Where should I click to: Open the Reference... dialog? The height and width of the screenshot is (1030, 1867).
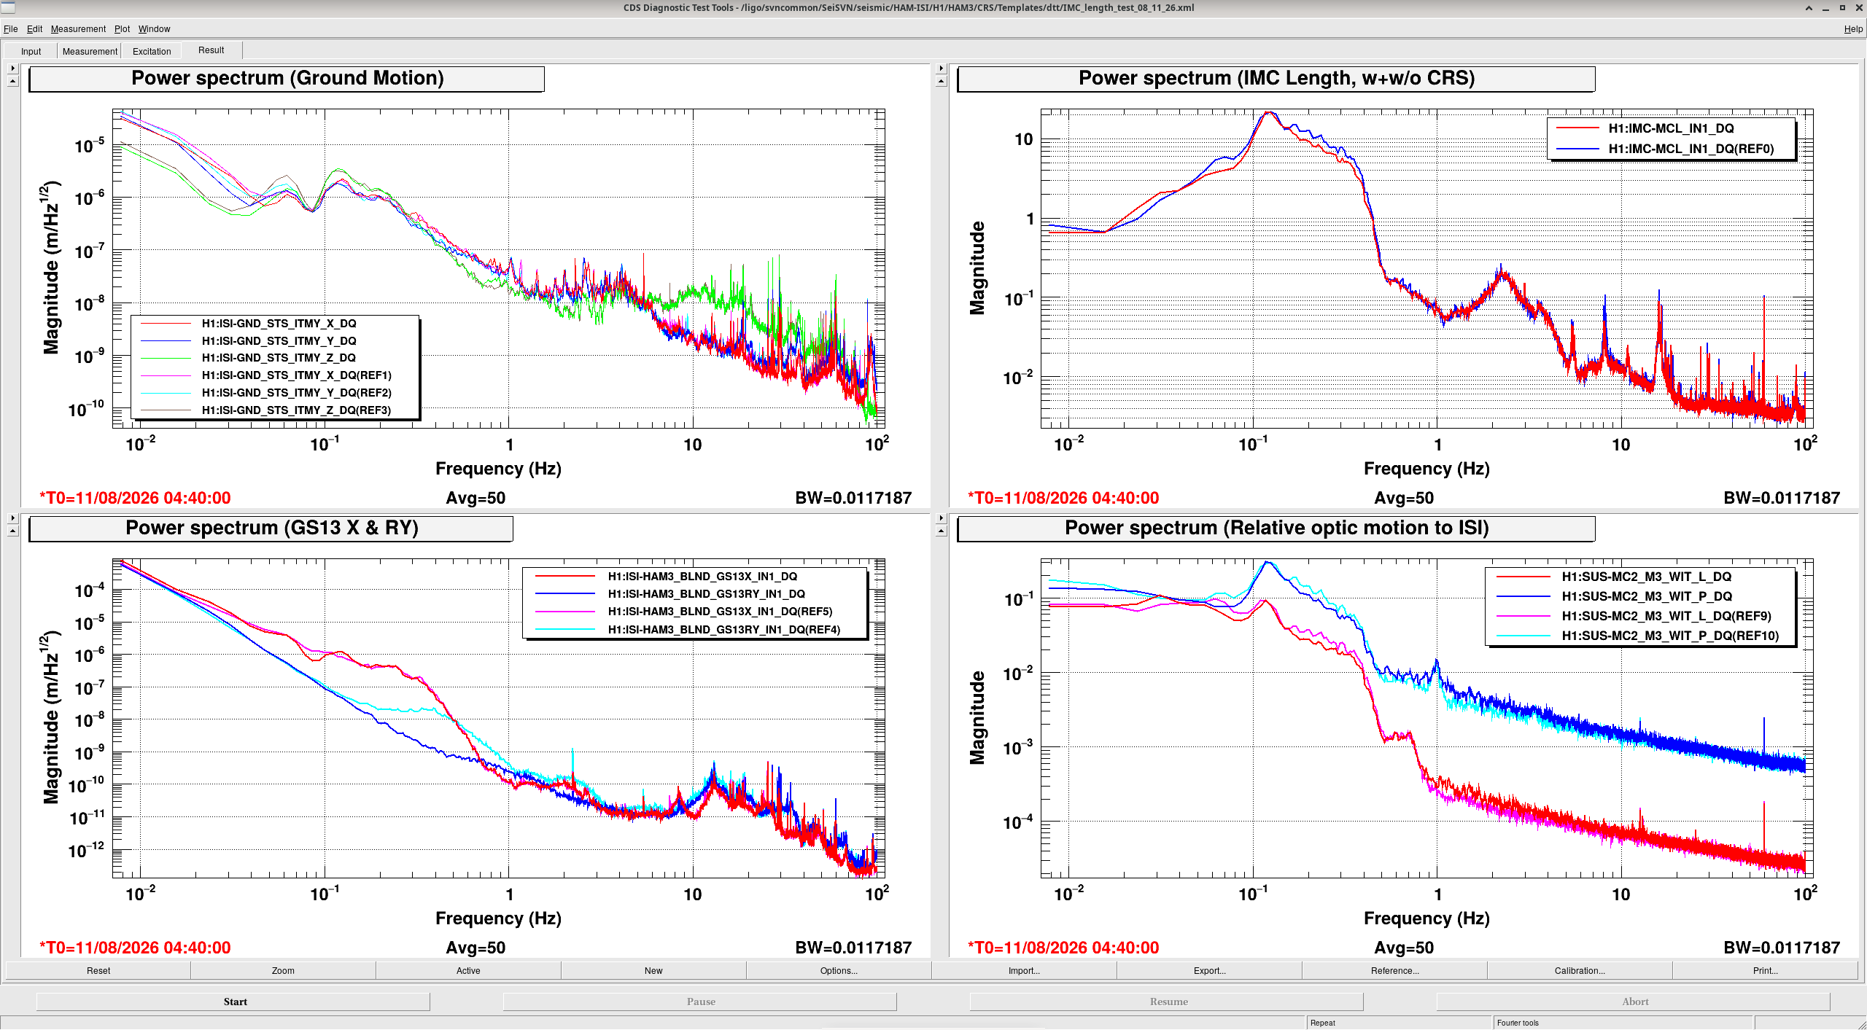tap(1394, 970)
